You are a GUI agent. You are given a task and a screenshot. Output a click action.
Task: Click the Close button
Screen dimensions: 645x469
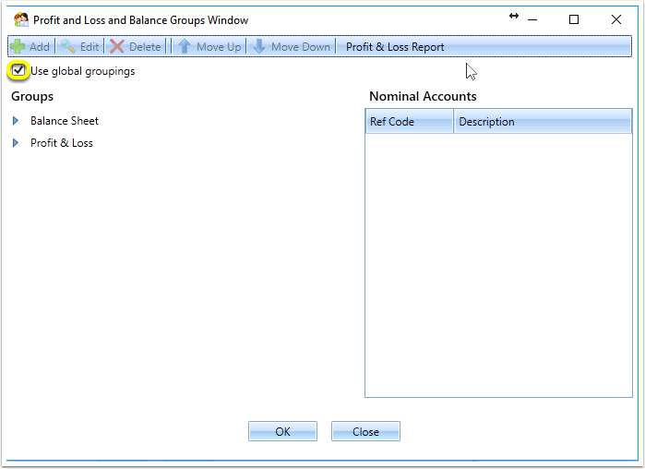(x=365, y=431)
